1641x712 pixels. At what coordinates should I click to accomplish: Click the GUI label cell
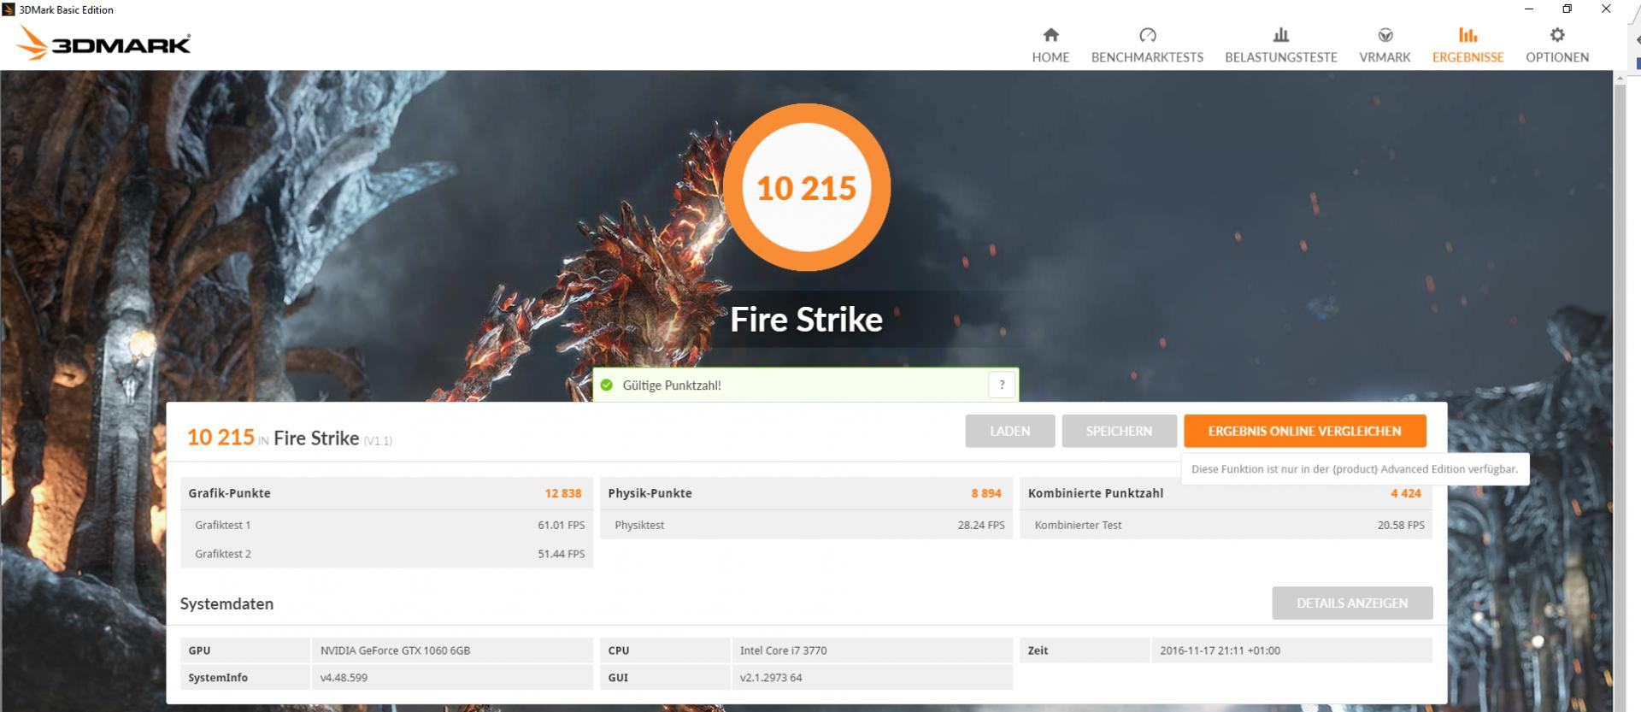click(665, 678)
